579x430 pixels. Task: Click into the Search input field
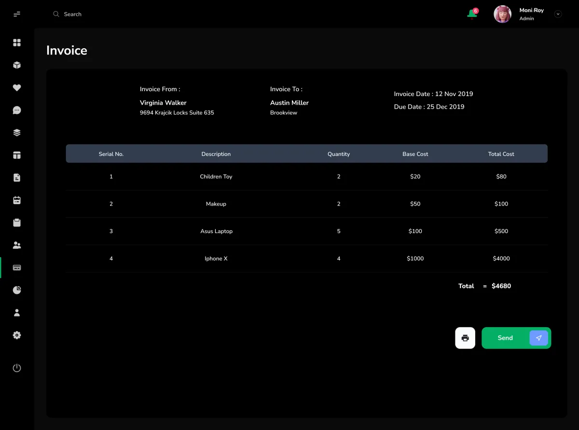click(145, 14)
